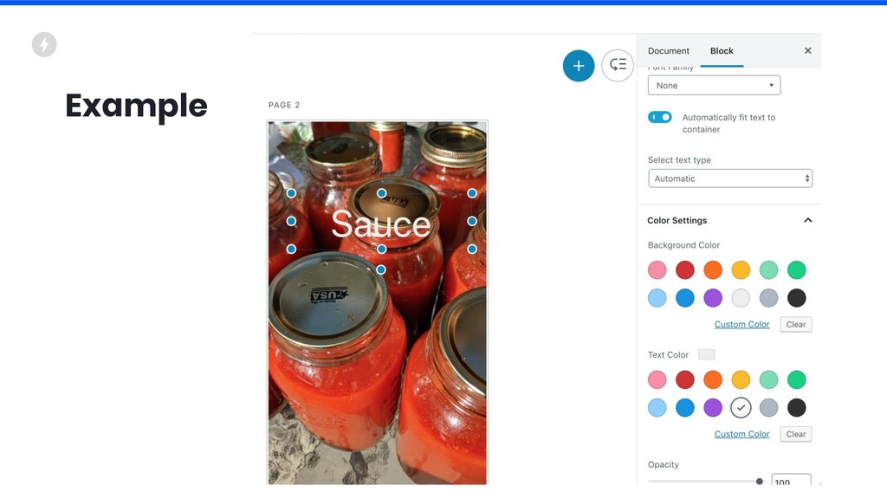
Task: Click the blue plus add block button
Action: tap(578, 66)
